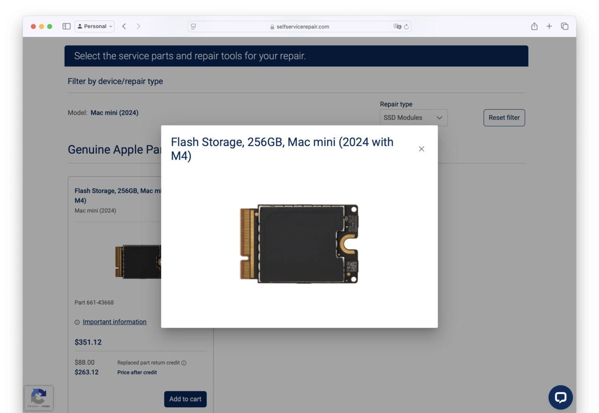Click the enlarged SSD module image

[x=299, y=244]
